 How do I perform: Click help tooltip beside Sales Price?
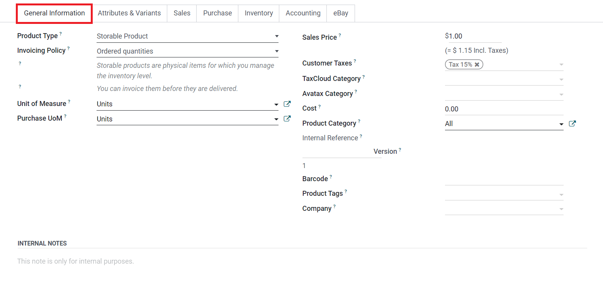(340, 35)
